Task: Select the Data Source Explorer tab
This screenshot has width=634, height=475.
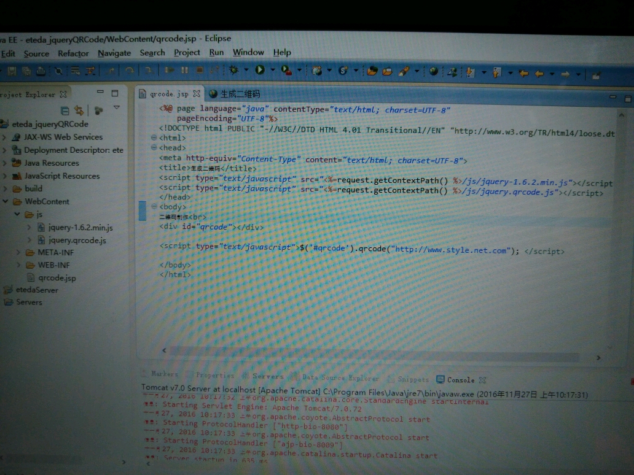Action: coord(335,377)
